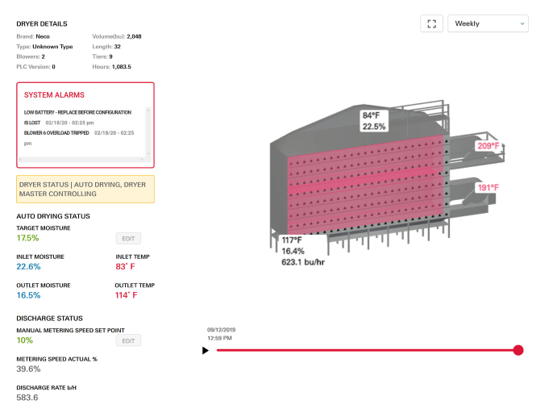Click the 117°F outlet temperature label

click(292, 240)
